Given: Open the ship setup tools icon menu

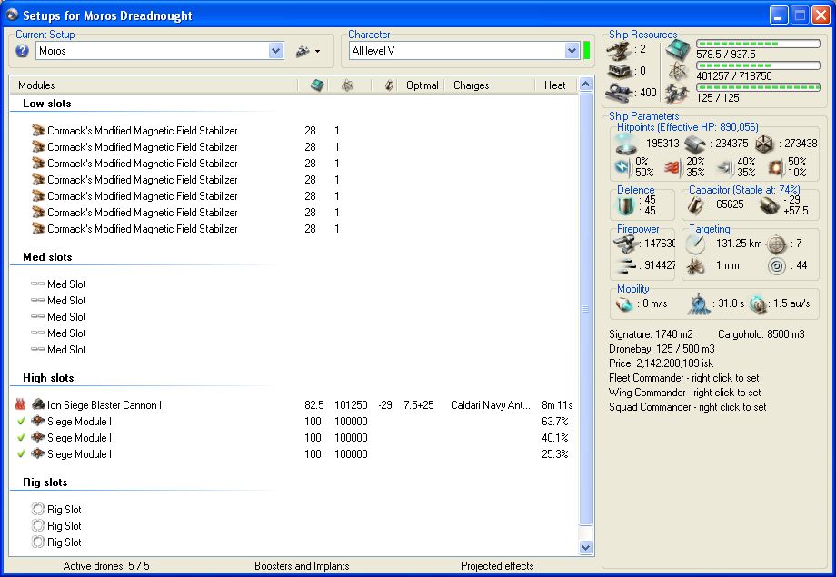Looking at the screenshot, I should (308, 51).
